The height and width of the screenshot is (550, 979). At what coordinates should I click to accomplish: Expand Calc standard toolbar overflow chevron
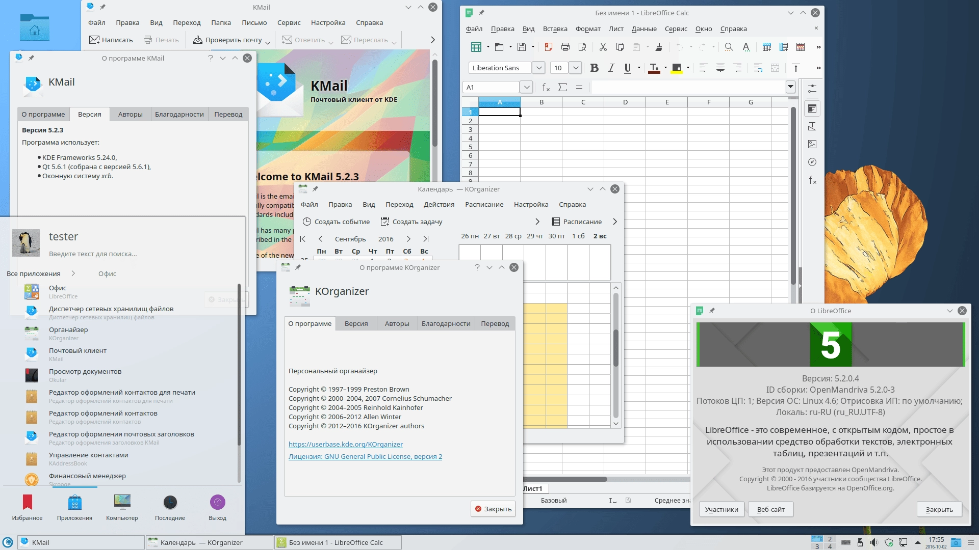tap(818, 47)
